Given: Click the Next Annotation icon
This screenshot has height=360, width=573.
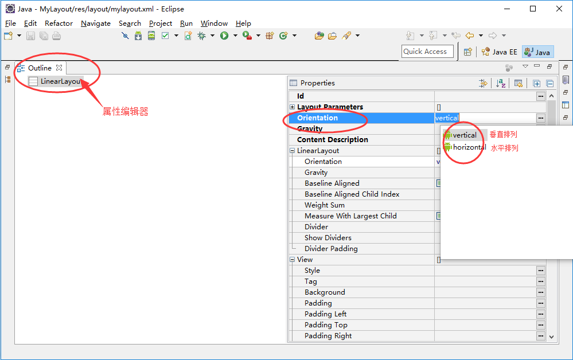Looking at the screenshot, I should click(410, 36).
